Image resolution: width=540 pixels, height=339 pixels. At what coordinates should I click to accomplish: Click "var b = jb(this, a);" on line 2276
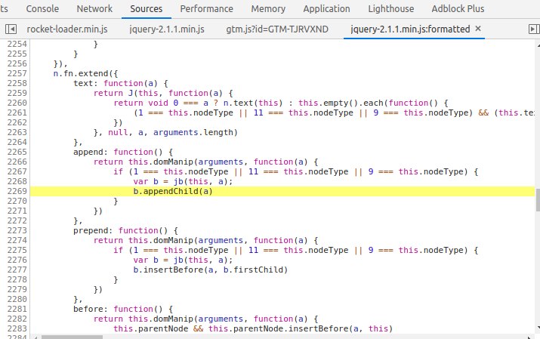(x=183, y=260)
